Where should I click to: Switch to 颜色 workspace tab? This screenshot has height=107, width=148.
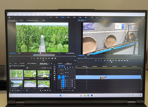tap(68, 18)
